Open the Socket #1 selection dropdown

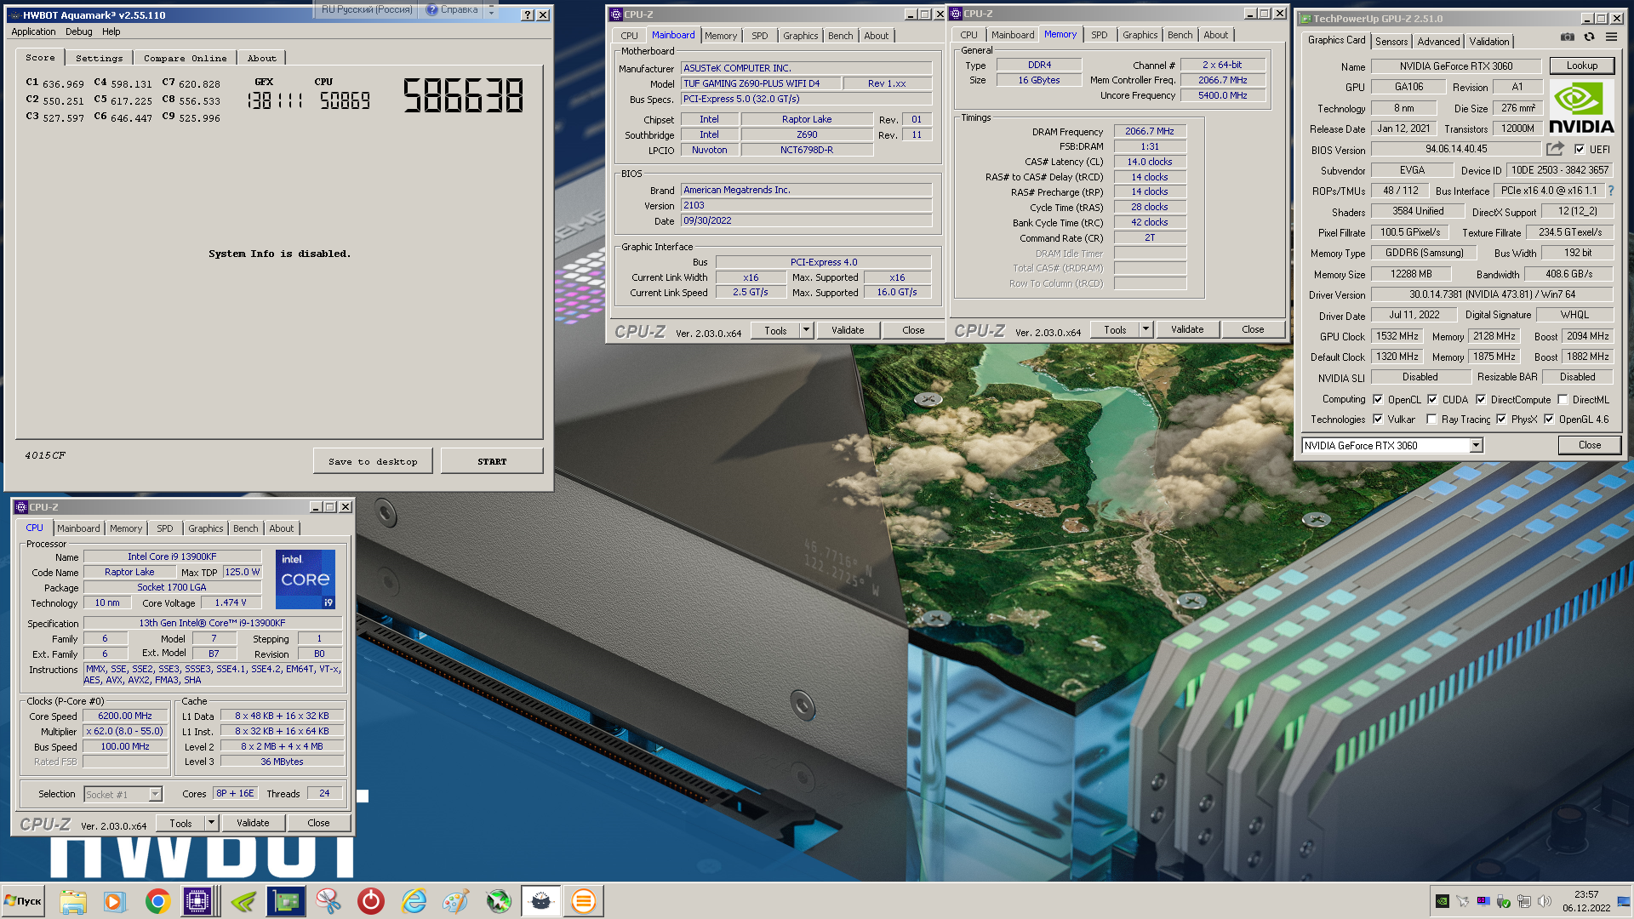click(155, 794)
